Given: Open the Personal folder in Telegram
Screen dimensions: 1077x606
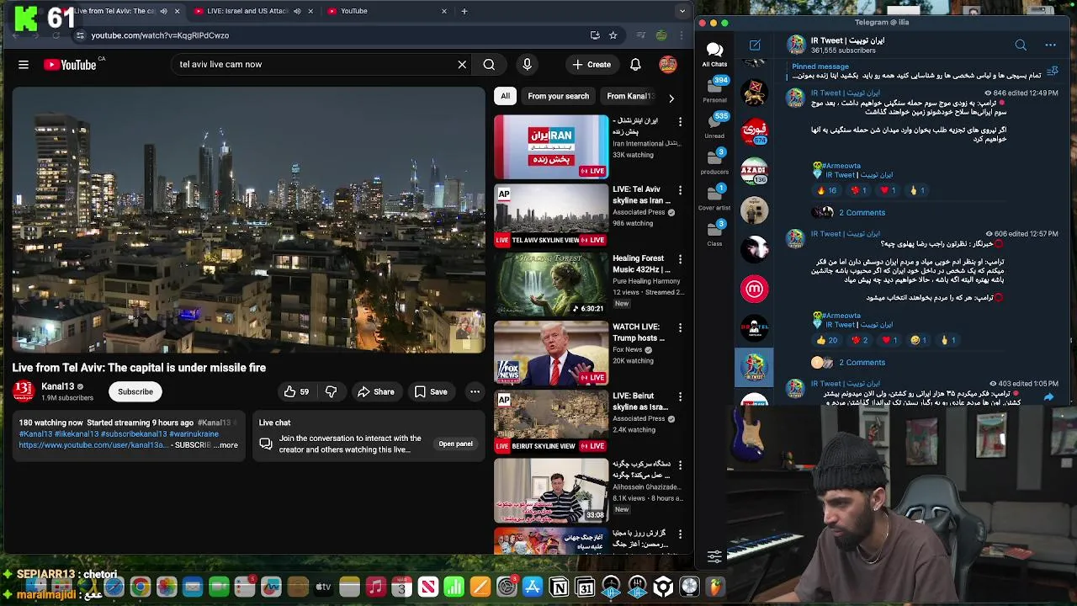Looking at the screenshot, I should pos(715,91).
